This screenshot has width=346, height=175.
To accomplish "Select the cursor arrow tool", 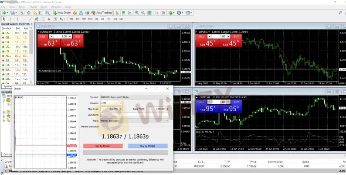I will 4,19.
